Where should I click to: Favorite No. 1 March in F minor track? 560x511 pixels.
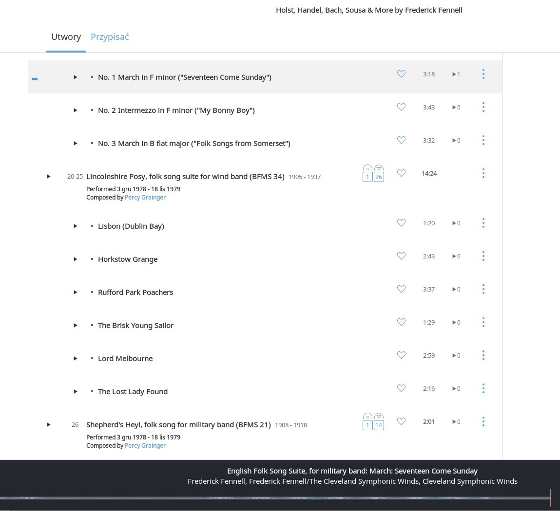click(402, 74)
